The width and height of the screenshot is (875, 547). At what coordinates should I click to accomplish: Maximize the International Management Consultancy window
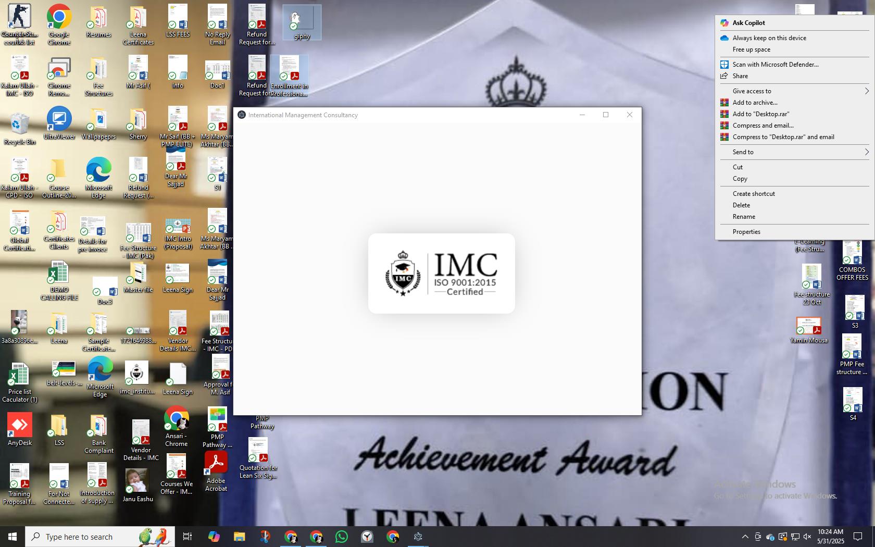[x=606, y=115]
